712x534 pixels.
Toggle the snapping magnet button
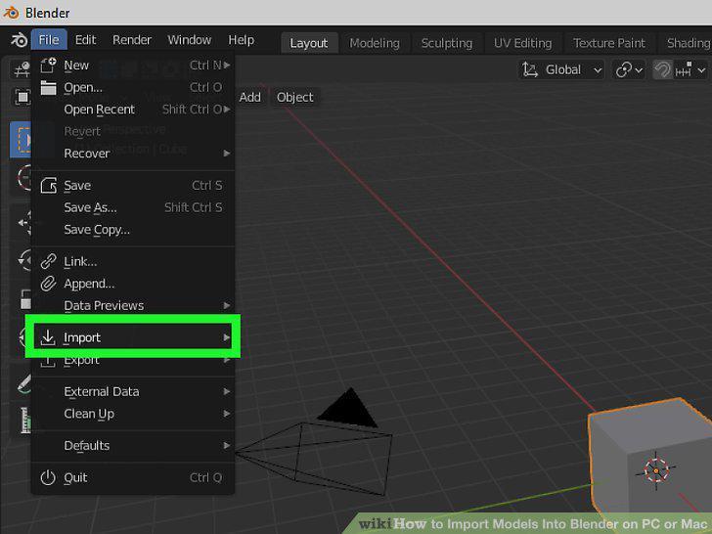pyautogui.click(x=662, y=70)
